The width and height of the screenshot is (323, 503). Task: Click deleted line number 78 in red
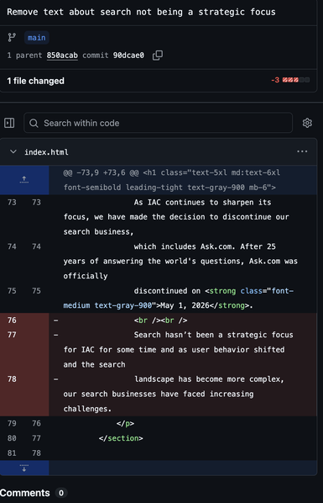click(12, 379)
